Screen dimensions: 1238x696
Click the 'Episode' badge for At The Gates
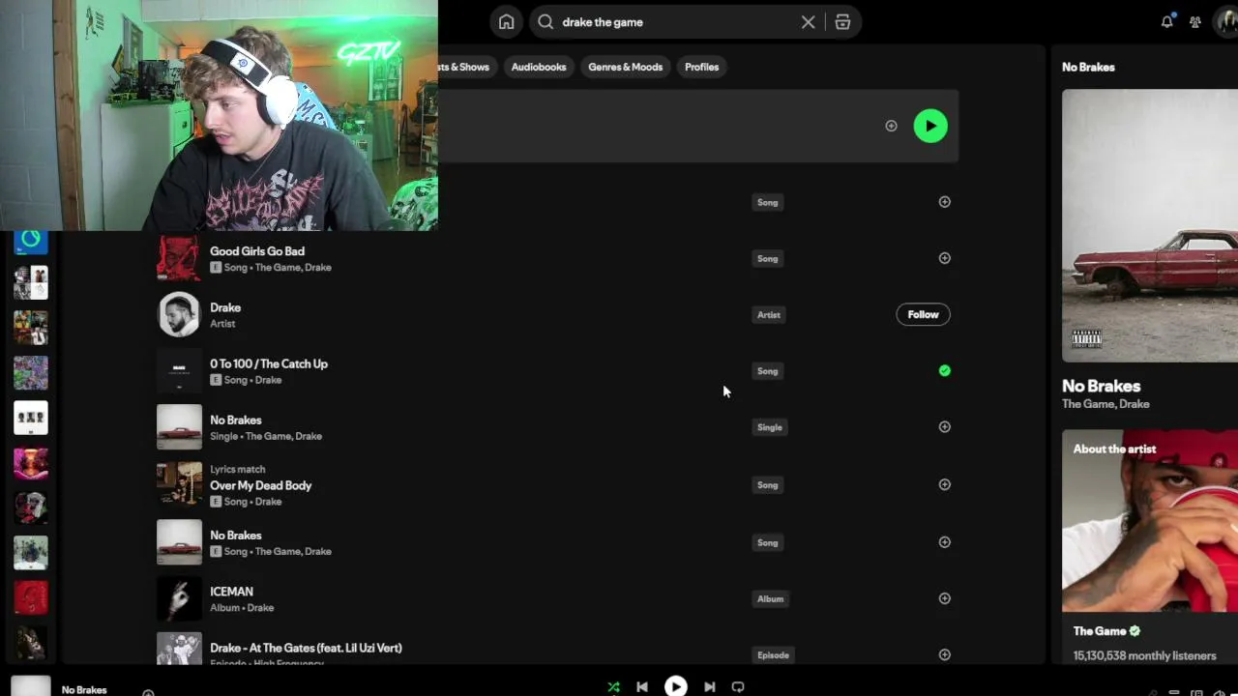[774, 655]
